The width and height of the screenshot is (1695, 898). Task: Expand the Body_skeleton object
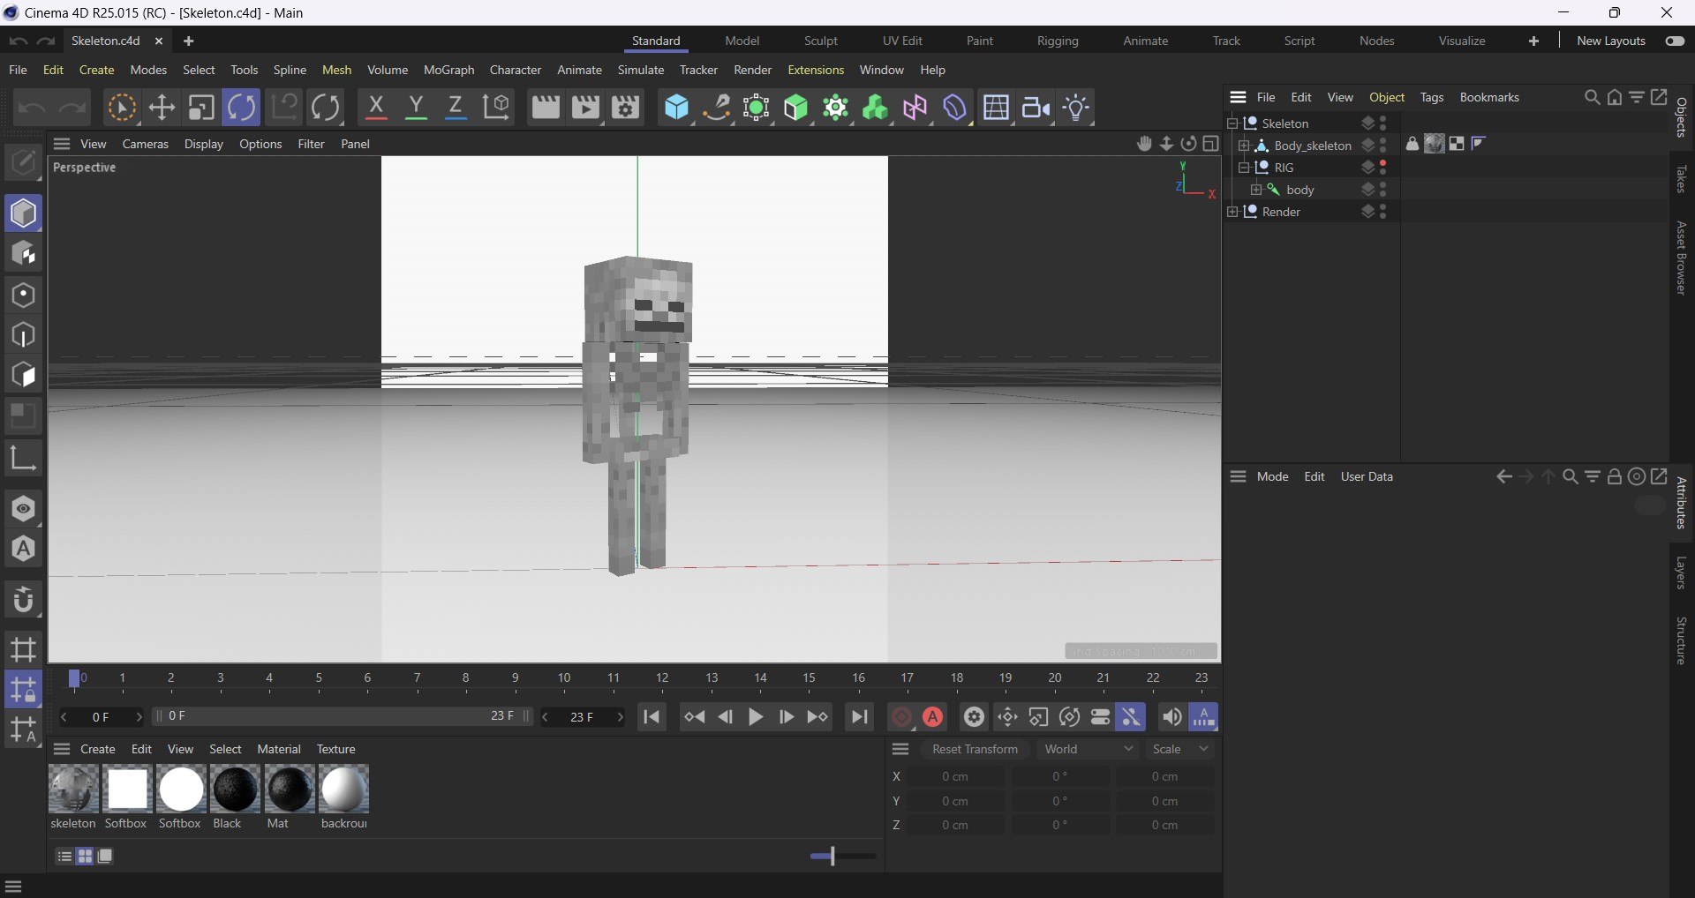pyautogui.click(x=1244, y=146)
